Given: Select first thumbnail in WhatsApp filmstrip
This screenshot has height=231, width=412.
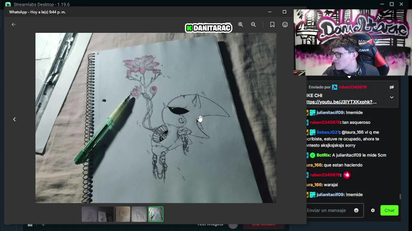Looking at the screenshot, I should coord(90,214).
